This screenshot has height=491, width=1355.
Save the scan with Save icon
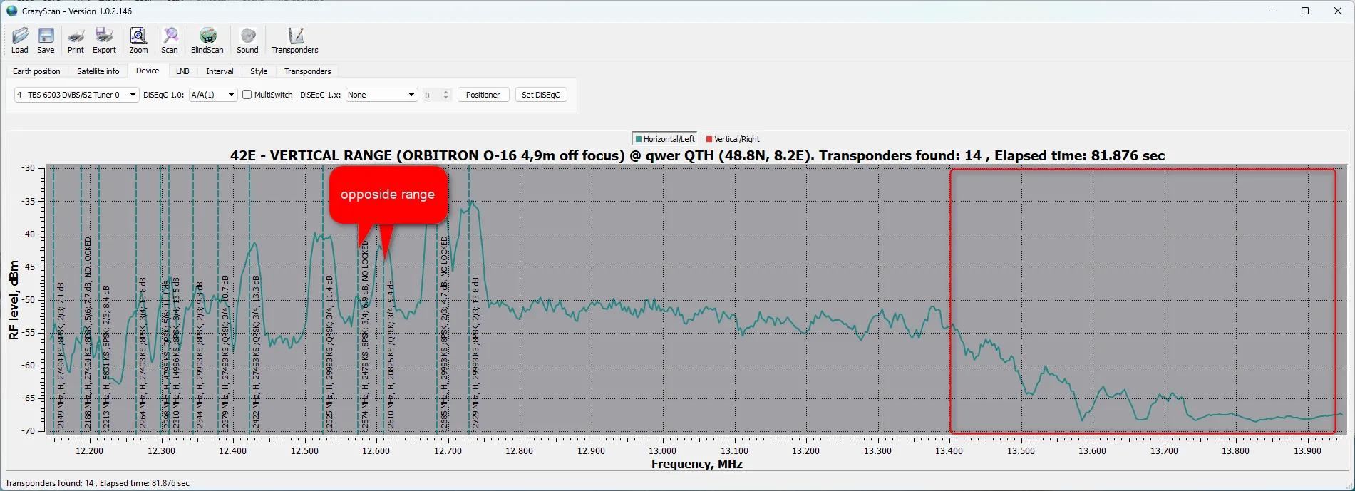(x=46, y=40)
